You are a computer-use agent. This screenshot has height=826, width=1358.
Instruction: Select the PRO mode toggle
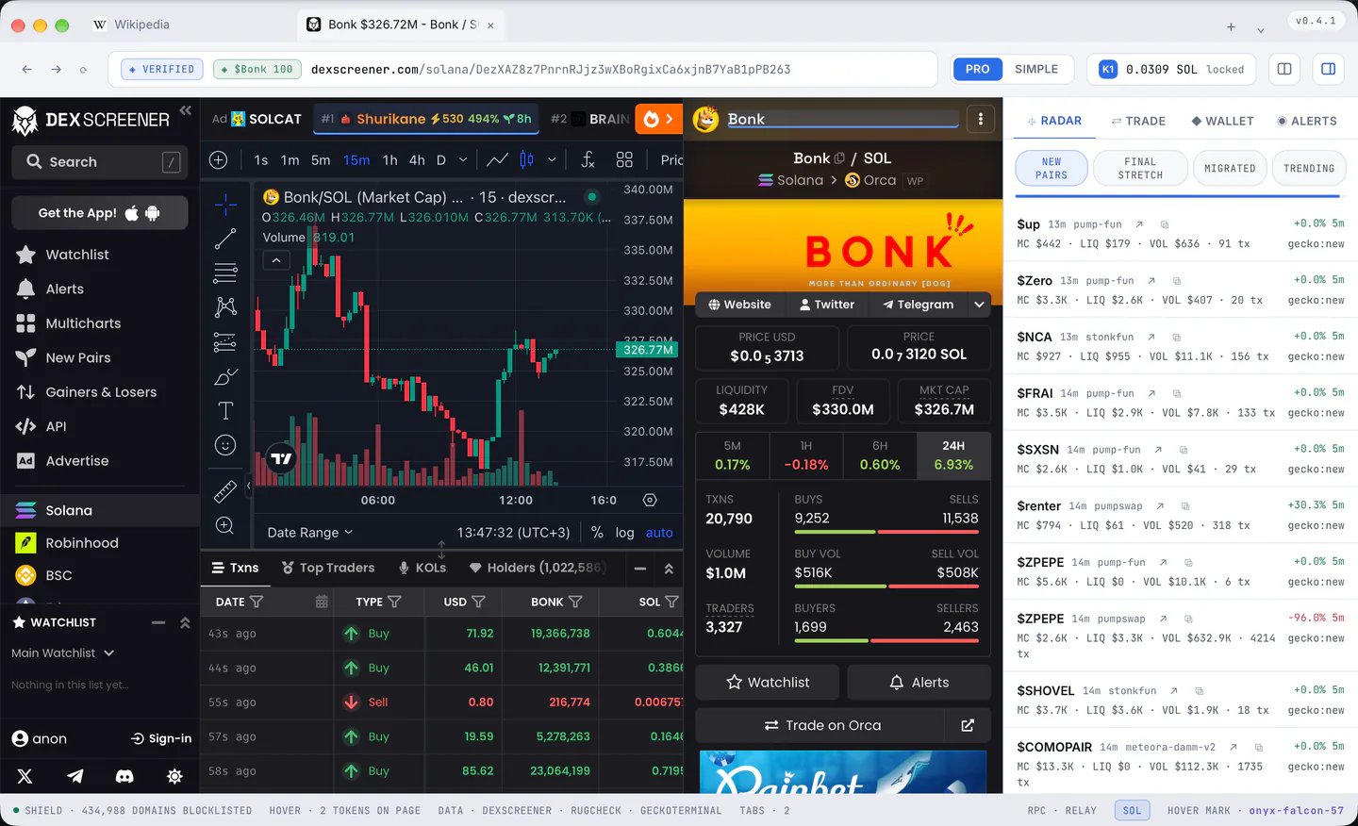click(x=978, y=69)
